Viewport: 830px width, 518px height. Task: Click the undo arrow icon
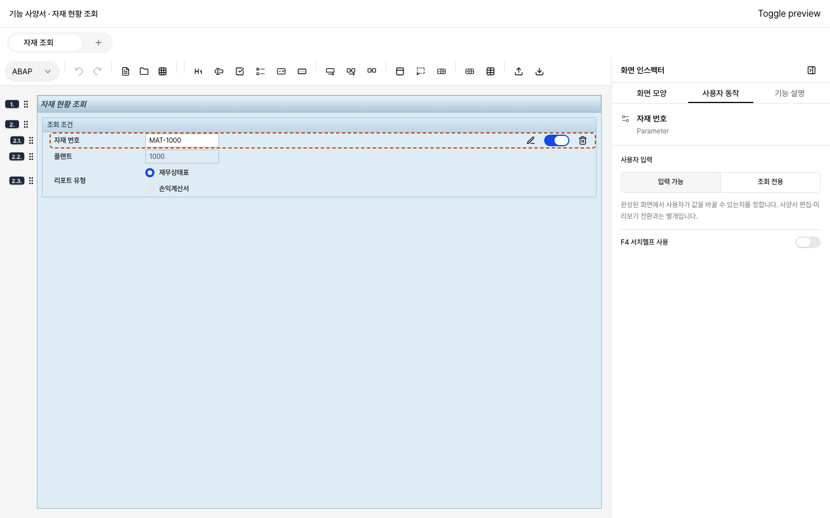79,71
